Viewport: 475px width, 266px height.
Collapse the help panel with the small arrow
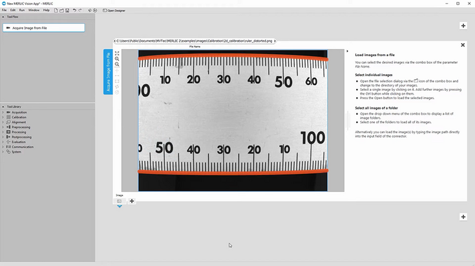click(347, 51)
